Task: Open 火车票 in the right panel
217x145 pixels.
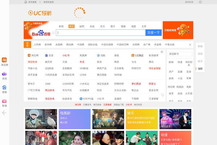Action: [189, 94]
